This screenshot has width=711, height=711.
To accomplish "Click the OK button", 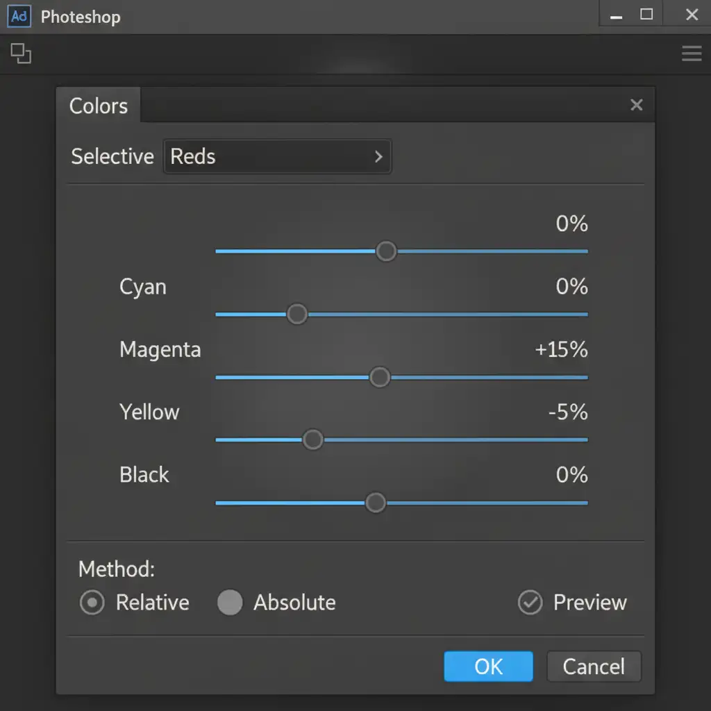I will [x=488, y=667].
